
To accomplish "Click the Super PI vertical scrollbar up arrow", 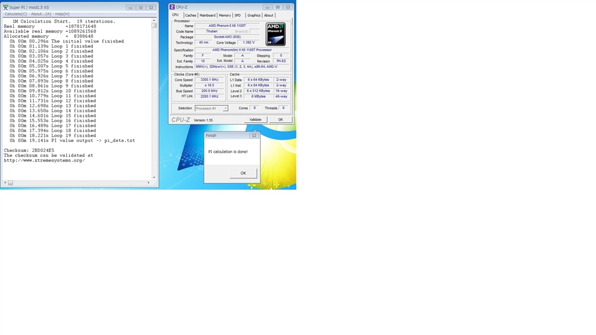I will click(154, 20).
